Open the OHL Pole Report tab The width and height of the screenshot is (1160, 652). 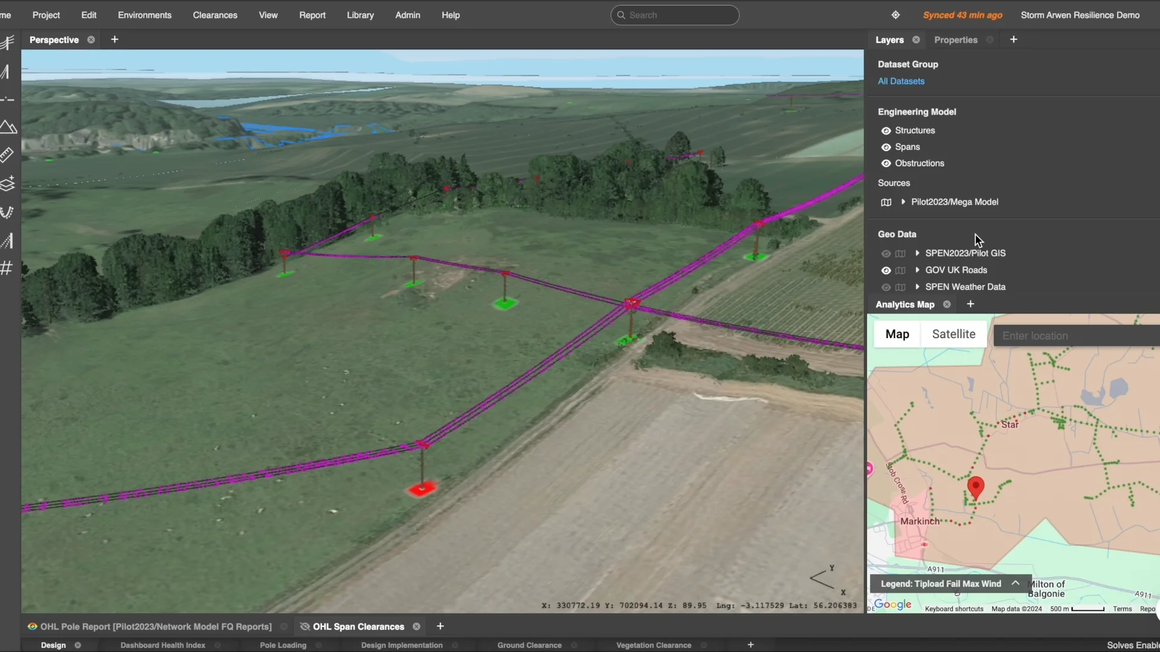(156, 627)
